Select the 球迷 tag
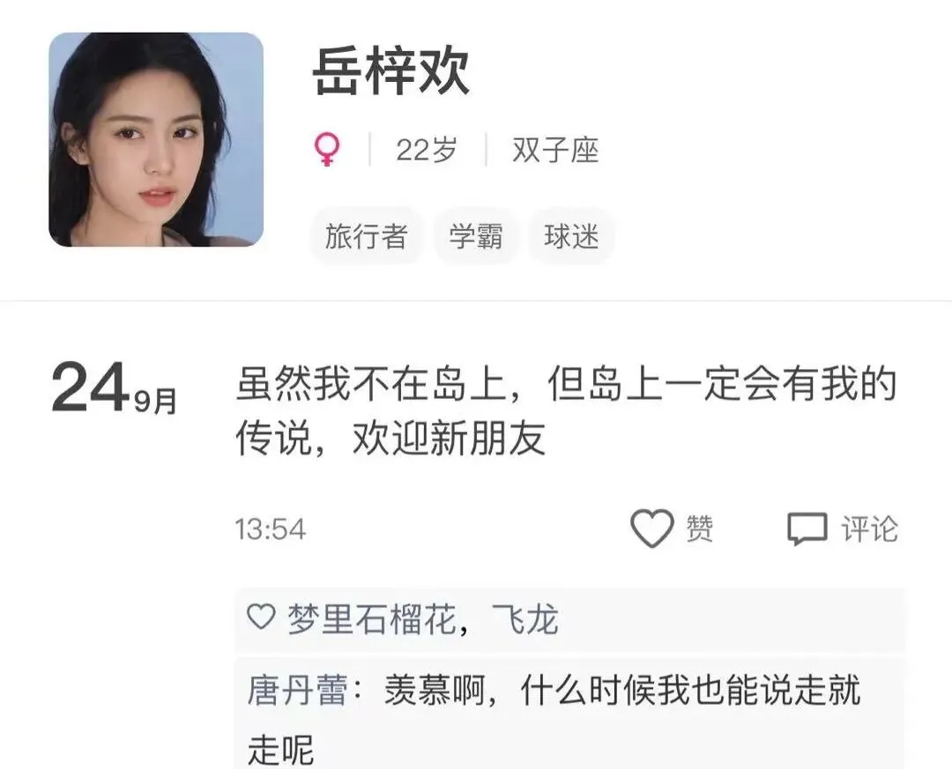Image resolution: width=952 pixels, height=769 pixels. point(571,236)
